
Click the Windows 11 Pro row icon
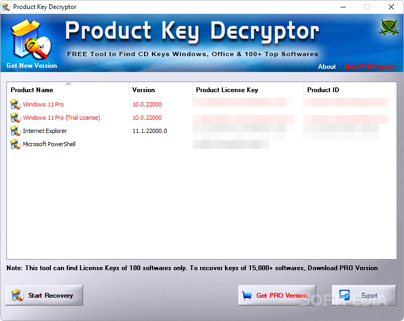(15, 104)
